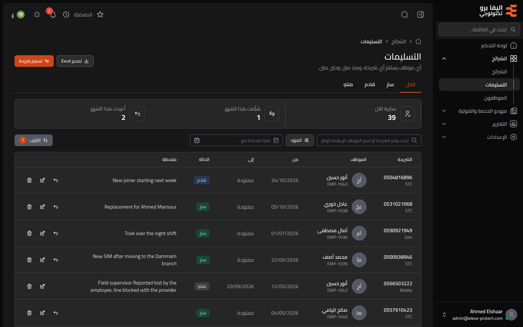Click the سارية الآن stat card
This screenshot has height=327, width=523.
tap(353, 114)
